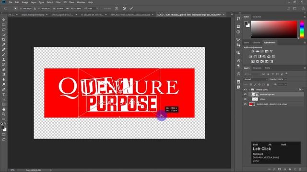This screenshot has height=172, width=307.
Task: Hide the GUIDELINES - PLACE YOUR LOGO layer
Action: coord(245,104)
